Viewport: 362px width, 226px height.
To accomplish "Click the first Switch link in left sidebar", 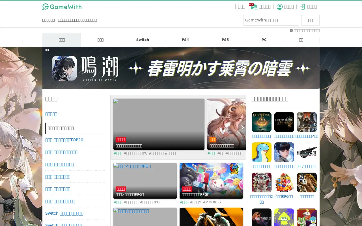I will [64, 213].
